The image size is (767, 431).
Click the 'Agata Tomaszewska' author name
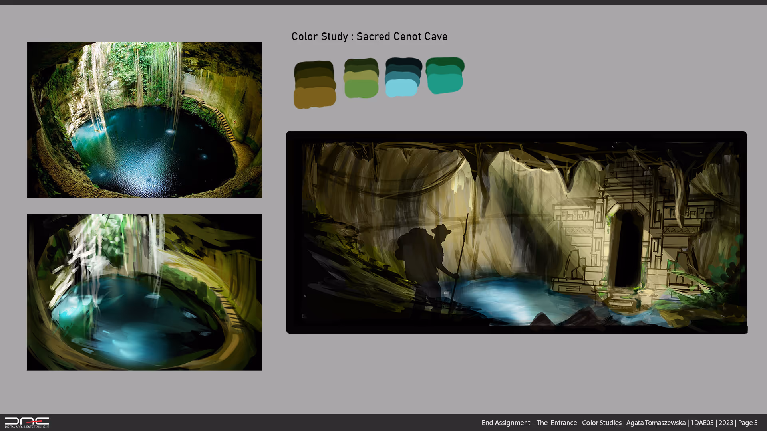pos(656,423)
